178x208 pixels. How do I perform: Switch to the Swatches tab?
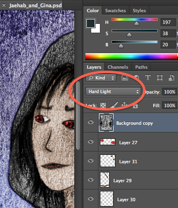click(115, 11)
